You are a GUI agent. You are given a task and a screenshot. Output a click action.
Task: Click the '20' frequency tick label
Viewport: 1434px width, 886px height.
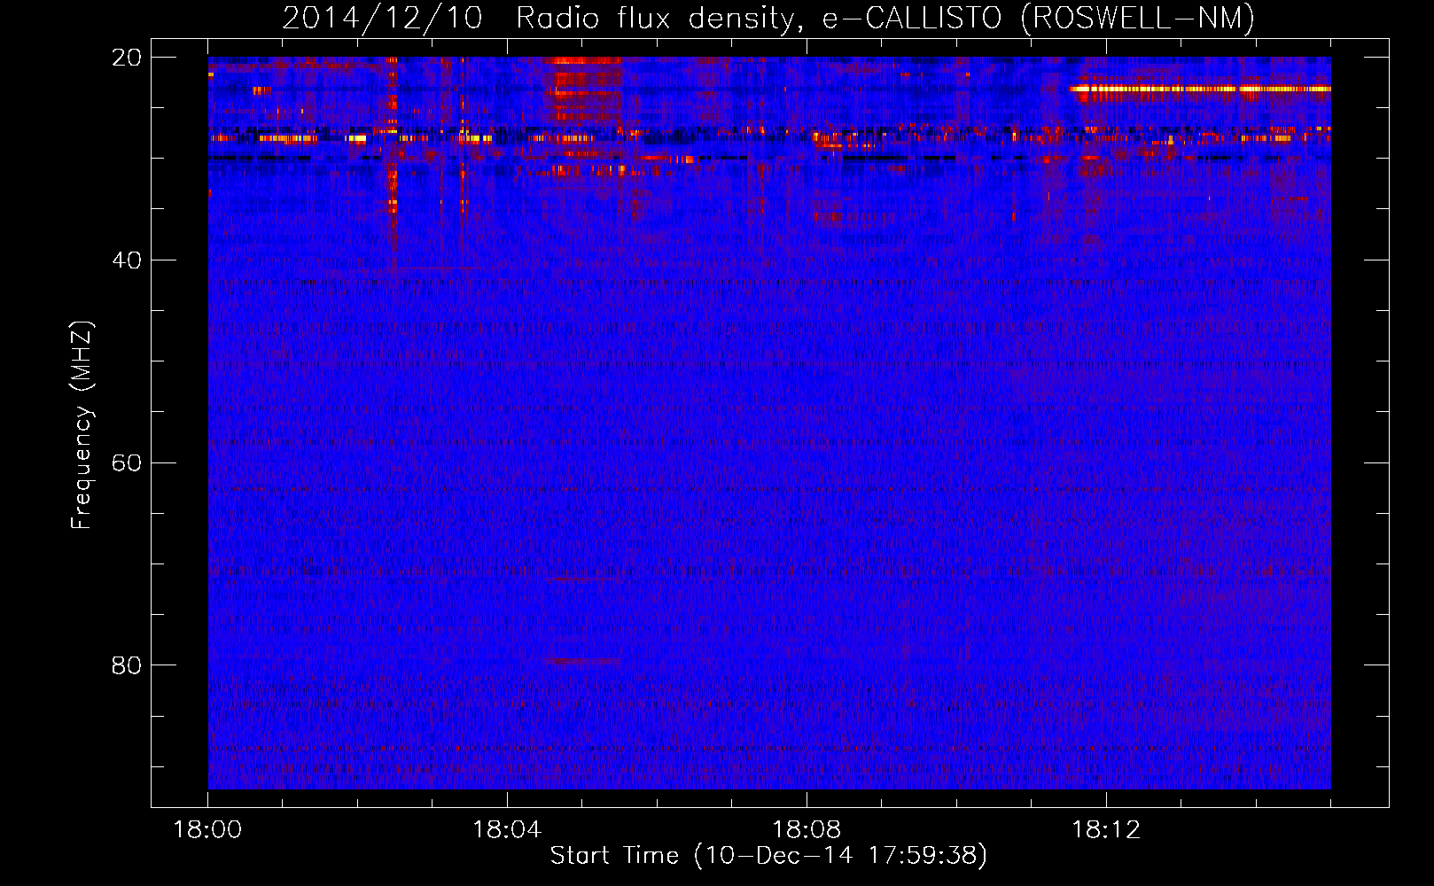[127, 58]
